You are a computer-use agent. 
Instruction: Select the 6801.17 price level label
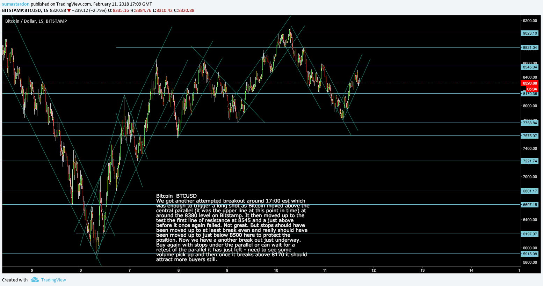pyautogui.click(x=530, y=191)
